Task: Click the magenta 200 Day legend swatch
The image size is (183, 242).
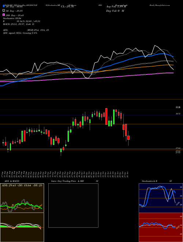Action: [x=4, y=15]
